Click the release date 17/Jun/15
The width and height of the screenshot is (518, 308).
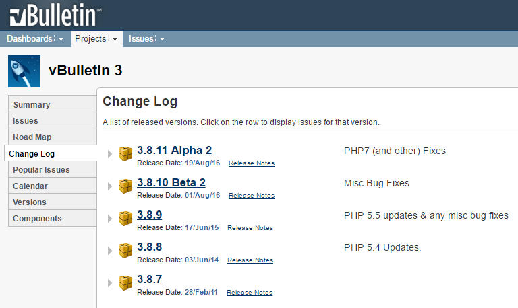(202, 227)
